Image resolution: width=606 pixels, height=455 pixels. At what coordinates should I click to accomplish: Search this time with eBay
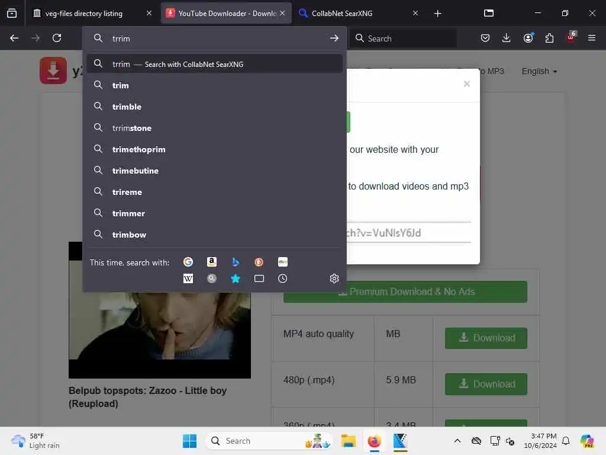[x=282, y=262]
